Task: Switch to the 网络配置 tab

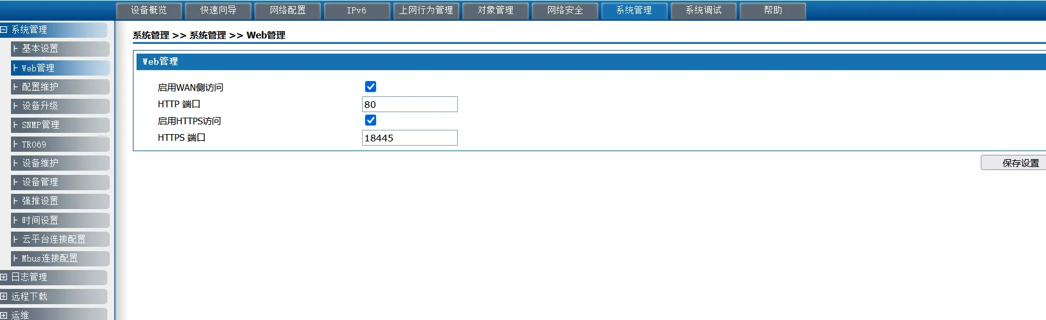Action: (288, 10)
